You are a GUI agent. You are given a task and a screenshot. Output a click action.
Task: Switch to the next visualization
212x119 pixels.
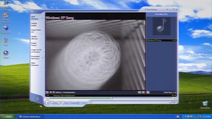pyautogui.click(x=54, y=92)
